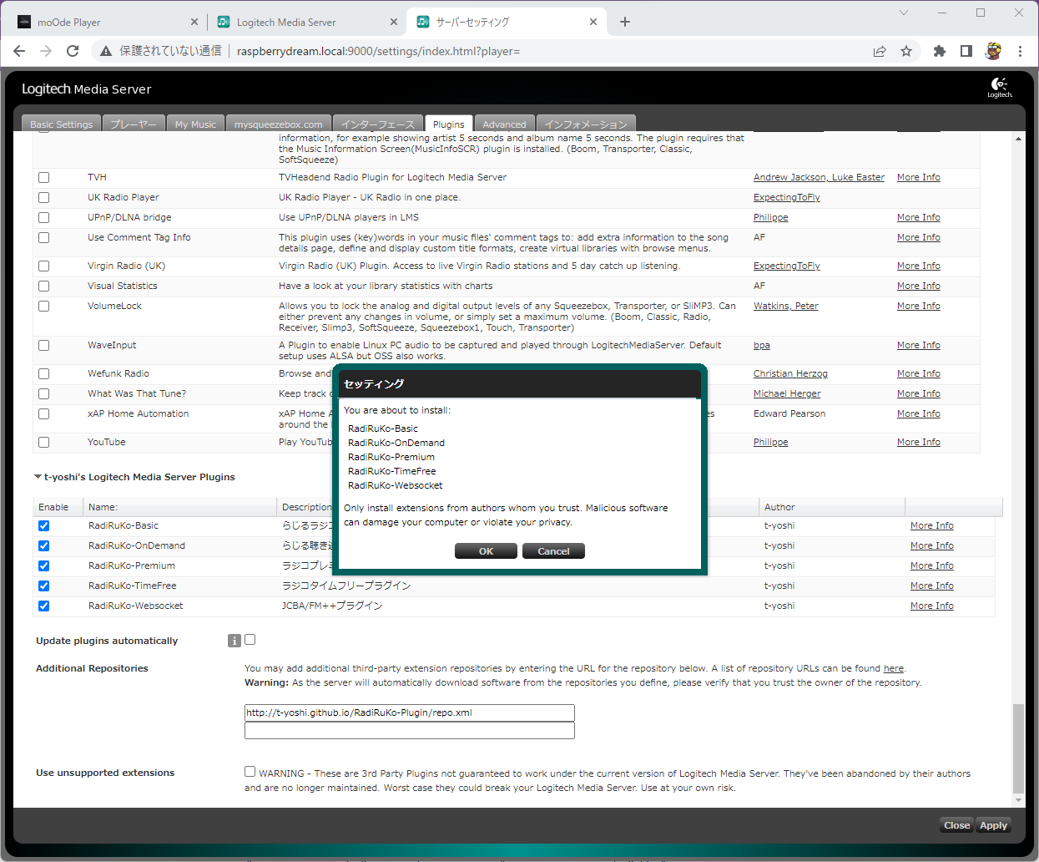The height and width of the screenshot is (862, 1039).
Task: Click the browser address bar URL
Action: coord(378,51)
